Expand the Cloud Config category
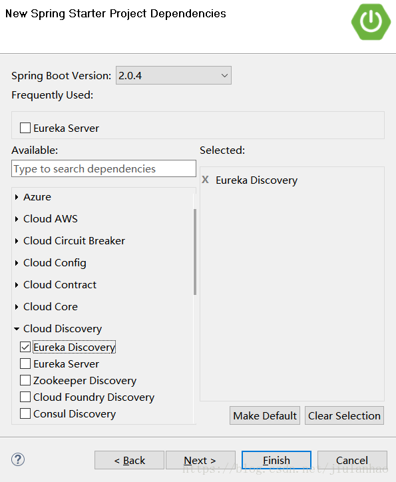This screenshot has height=482, width=396. 17,262
